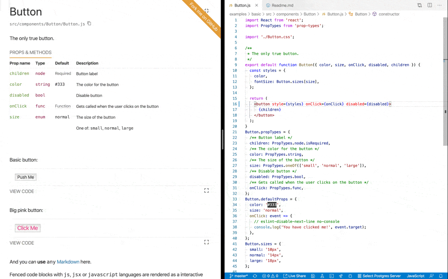This screenshot has height=279, width=448.
Task: Start a Live Share session
Action: (x=295, y=276)
